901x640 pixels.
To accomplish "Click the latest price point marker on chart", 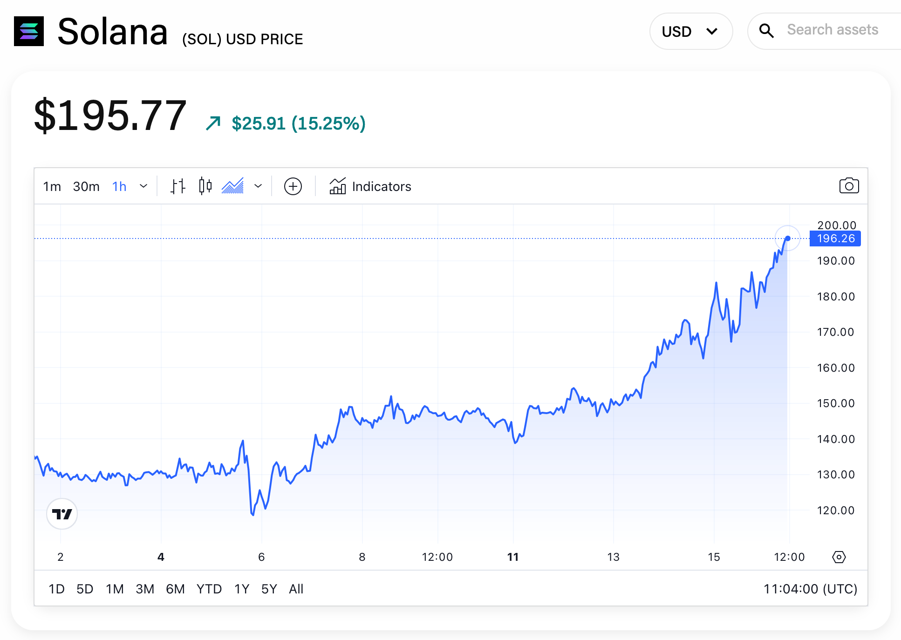I will pos(787,238).
